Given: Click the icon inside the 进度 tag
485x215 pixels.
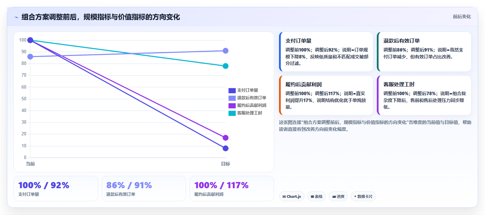Looking at the screenshot, I should pyautogui.click(x=334, y=197).
